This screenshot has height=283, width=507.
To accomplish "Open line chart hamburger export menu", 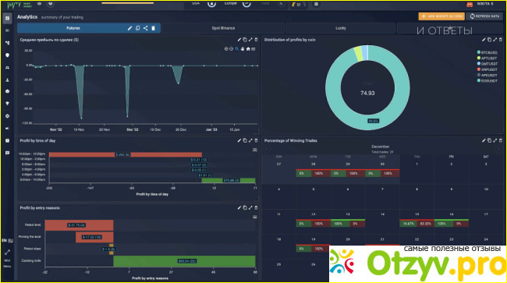I will [x=253, y=49].
